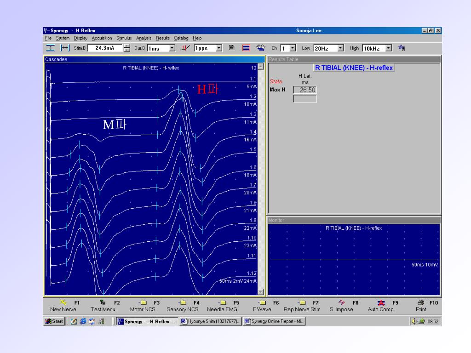The width and height of the screenshot is (471, 353).
Task: Click the F10 Print icon
Action: tap(421, 302)
